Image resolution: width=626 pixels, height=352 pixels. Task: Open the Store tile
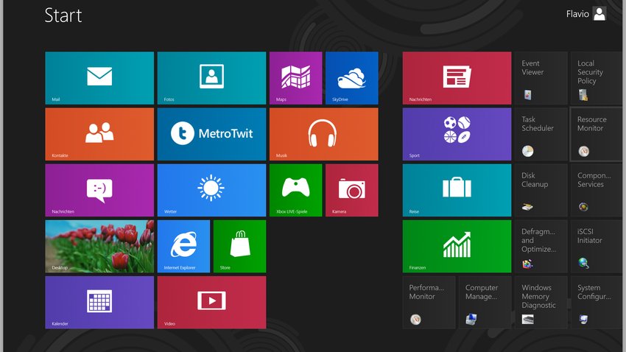click(239, 246)
